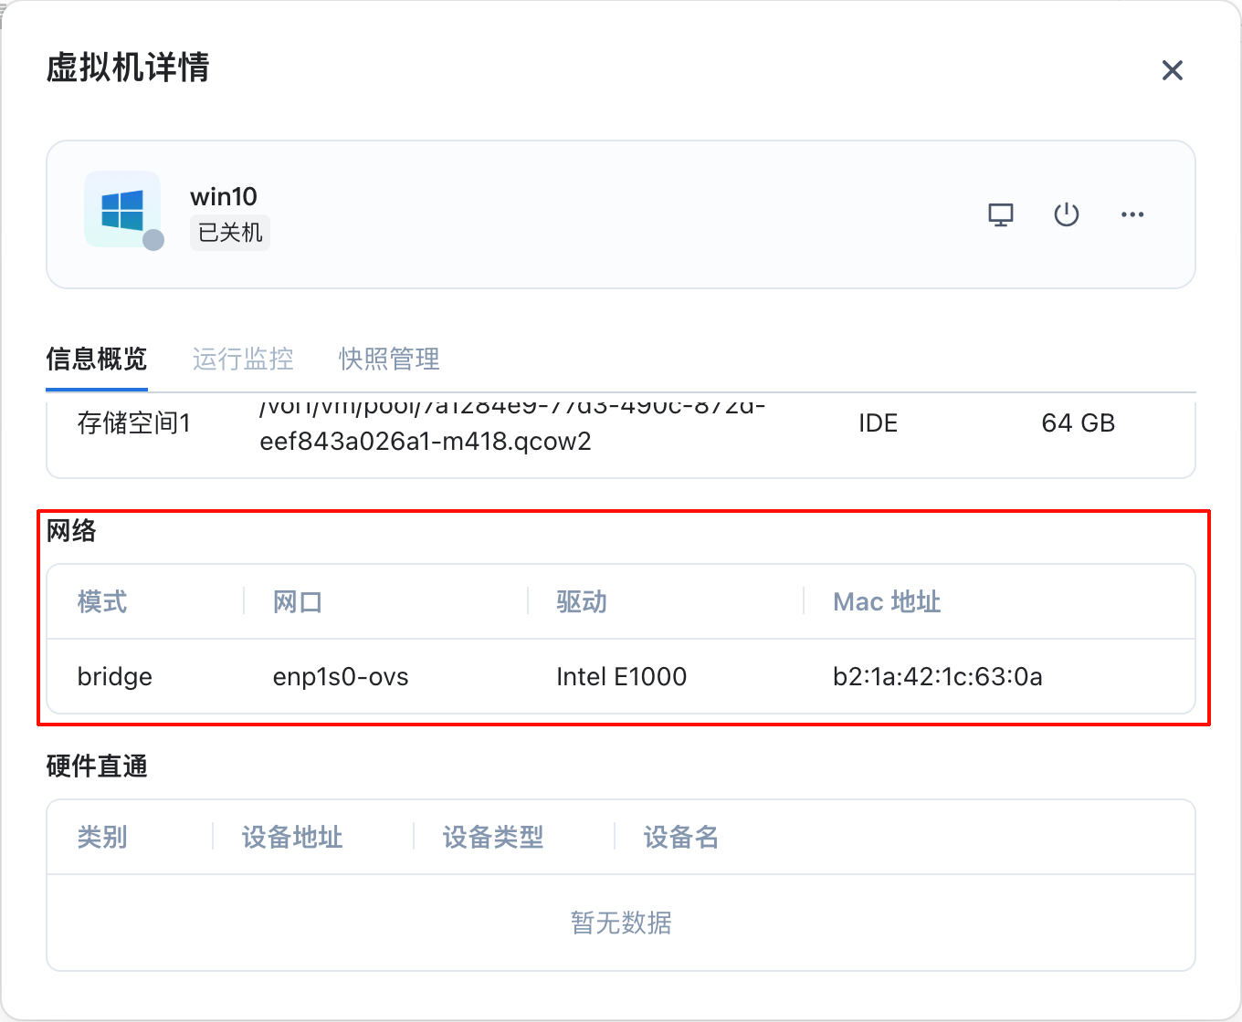Click the 已关机 status badge
The height and width of the screenshot is (1022, 1242).
(230, 233)
